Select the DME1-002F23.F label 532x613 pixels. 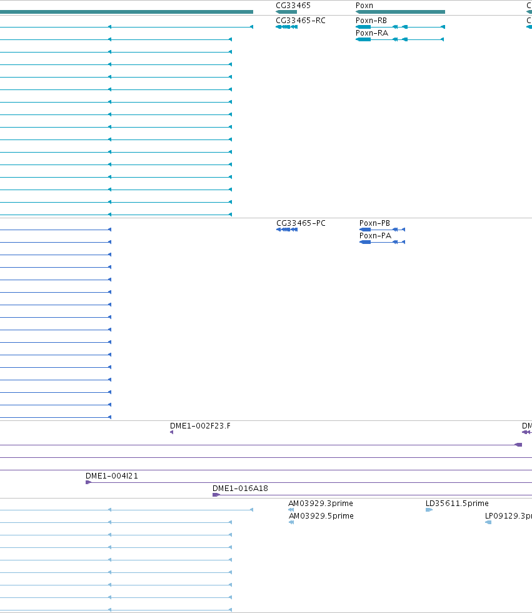pyautogui.click(x=200, y=426)
